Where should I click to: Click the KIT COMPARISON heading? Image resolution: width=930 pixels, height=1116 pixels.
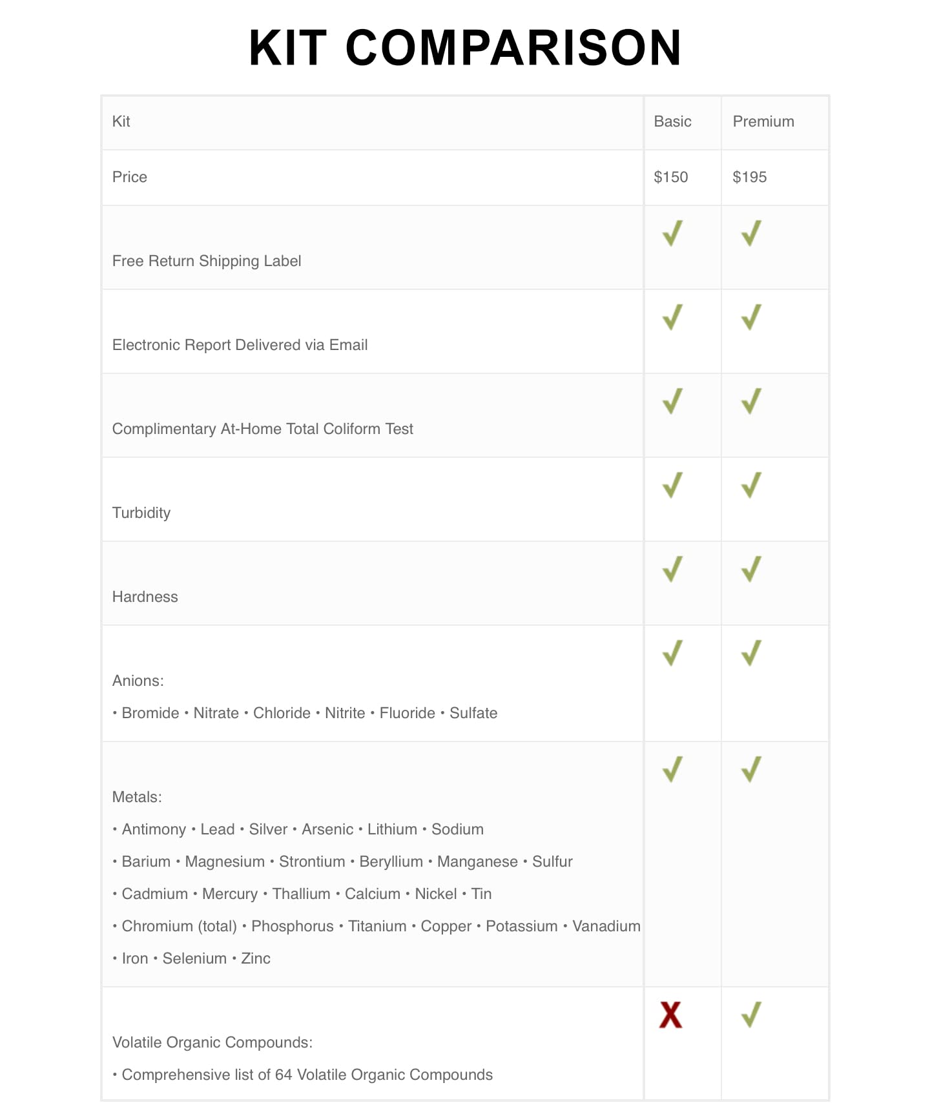[x=465, y=48]
